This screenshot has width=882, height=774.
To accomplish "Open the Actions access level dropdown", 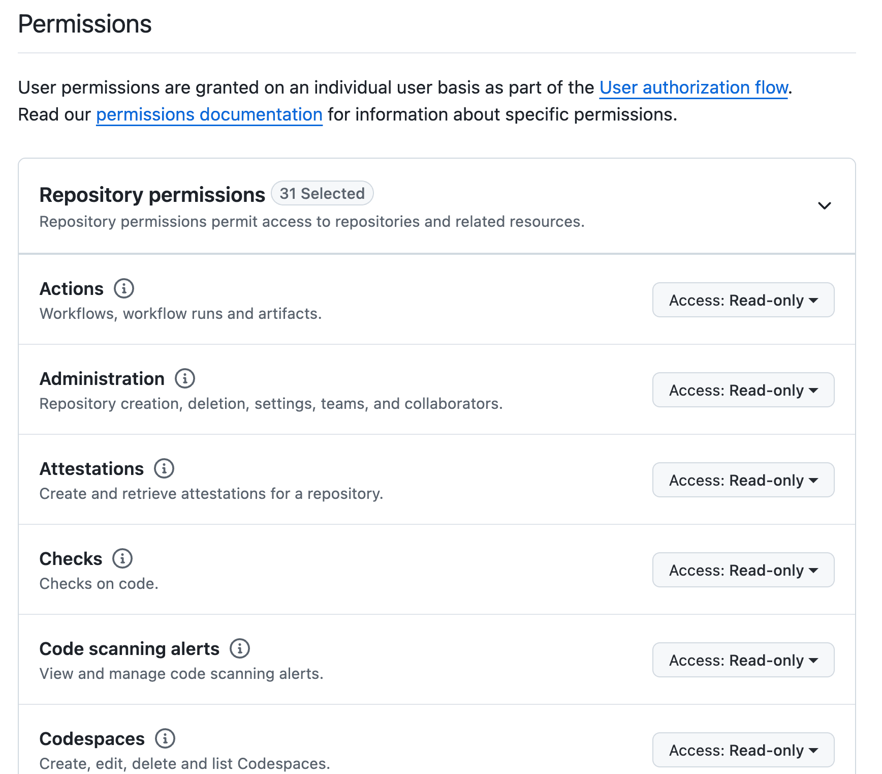I will pos(743,300).
